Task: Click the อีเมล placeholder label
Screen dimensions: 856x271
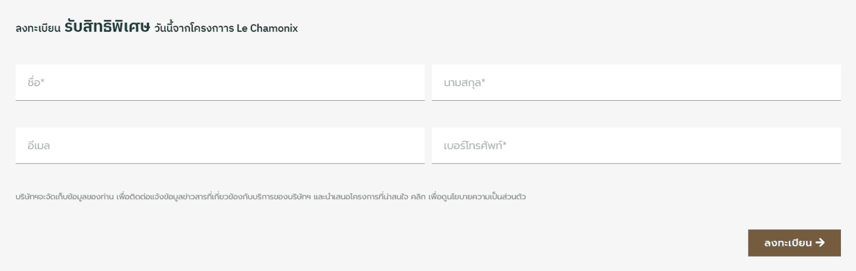Action: coord(39,146)
